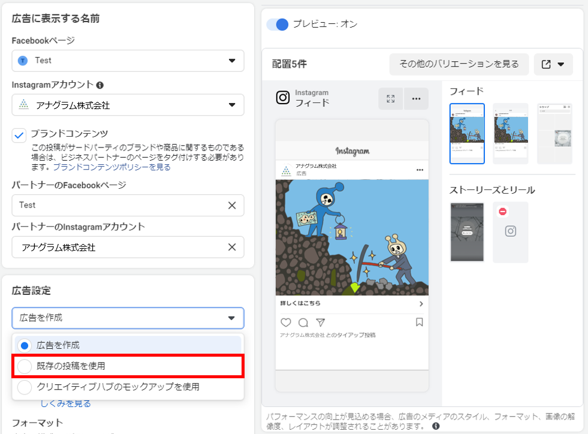Click the heart like icon in preview
588x434 pixels.
point(286,323)
